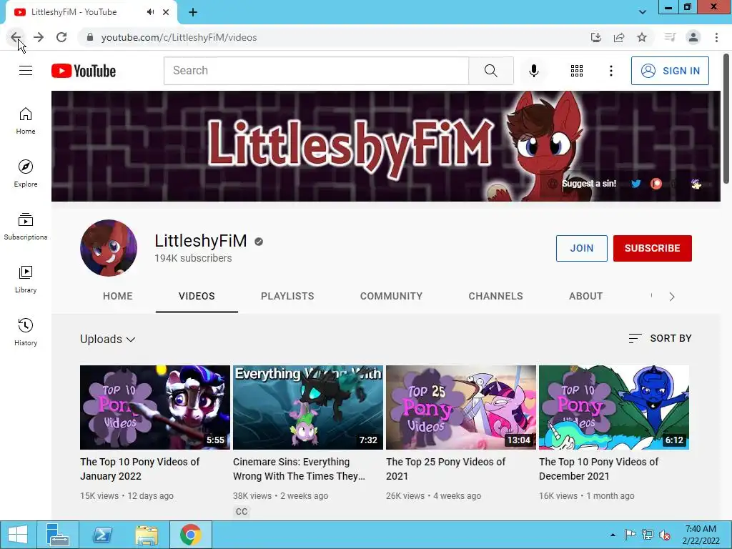
Task: Open Subscriptions in the sidebar
Action: [26, 227]
